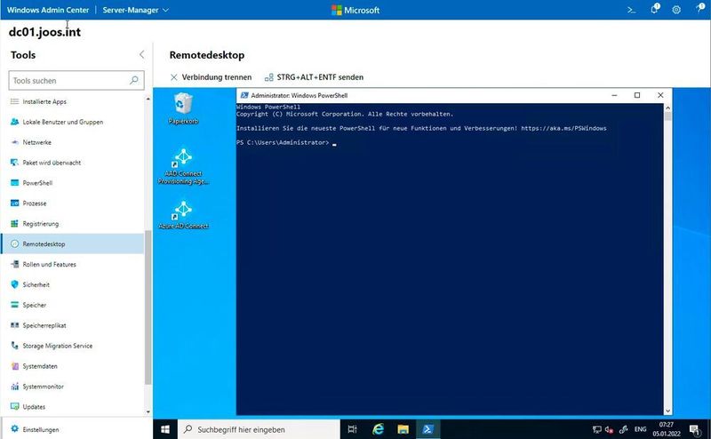Click the Storage Migration Service icon

tap(14, 346)
